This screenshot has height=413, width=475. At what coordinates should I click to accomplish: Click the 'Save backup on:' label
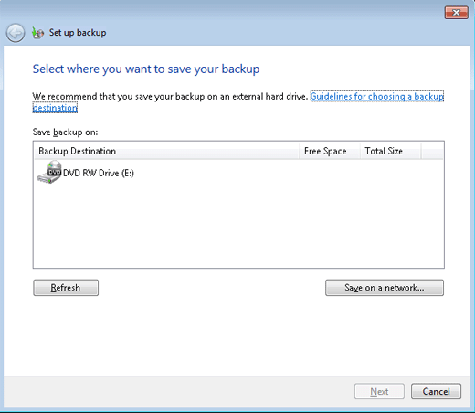[65, 132]
